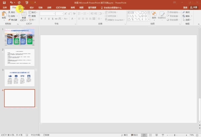This screenshot has width=201, height=137.
Task: Insert an oval from the shapes gallery
Action: point(146,13)
